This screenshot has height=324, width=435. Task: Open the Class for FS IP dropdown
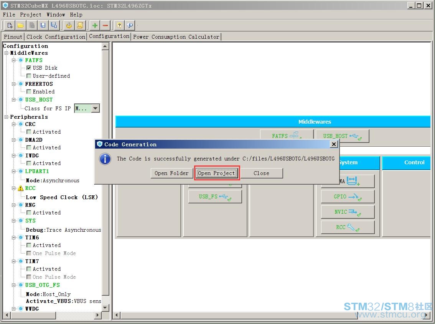click(x=95, y=108)
